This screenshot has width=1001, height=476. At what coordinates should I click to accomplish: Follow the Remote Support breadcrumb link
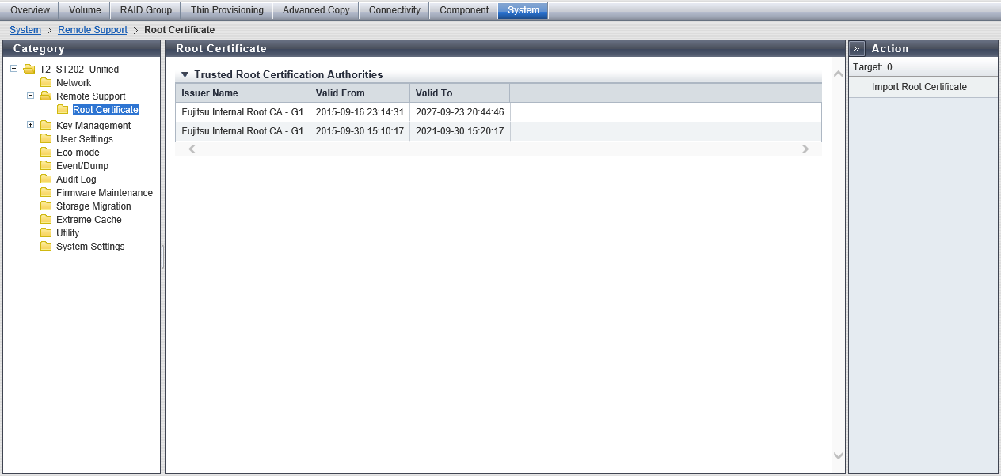[x=93, y=30]
